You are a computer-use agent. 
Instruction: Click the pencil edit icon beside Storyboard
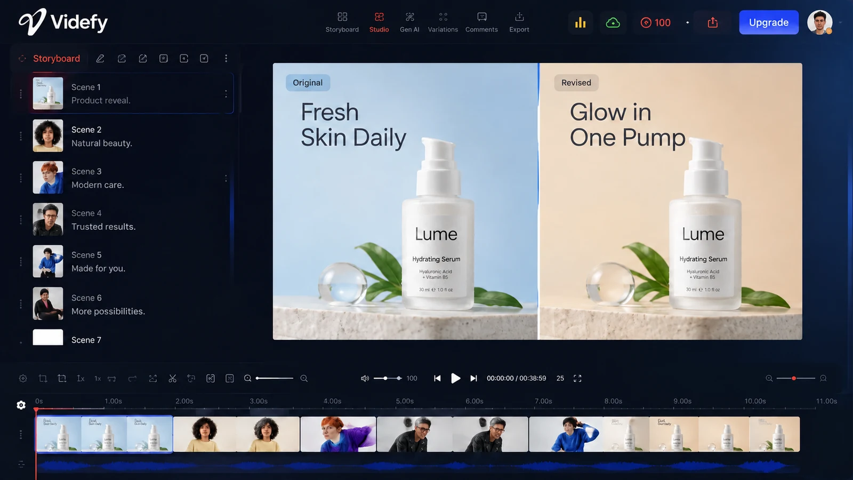[100, 59]
